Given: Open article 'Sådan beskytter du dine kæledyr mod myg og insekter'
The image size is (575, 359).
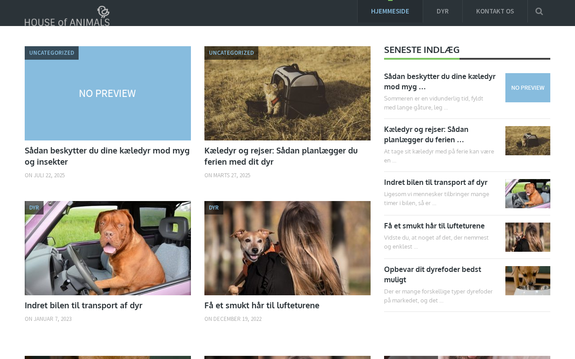Looking at the screenshot, I should tap(107, 156).
